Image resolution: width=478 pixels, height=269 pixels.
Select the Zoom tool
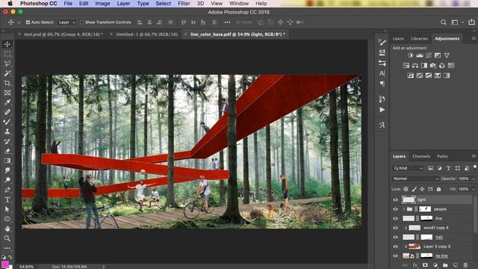pos(7,238)
